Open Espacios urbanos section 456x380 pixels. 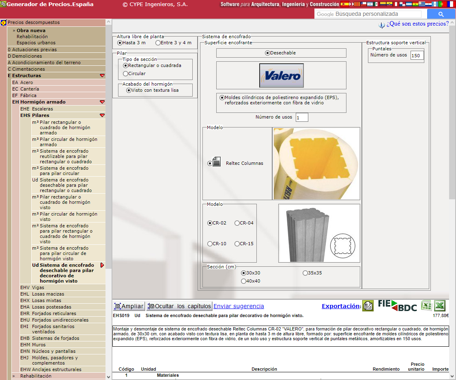pos(36,43)
